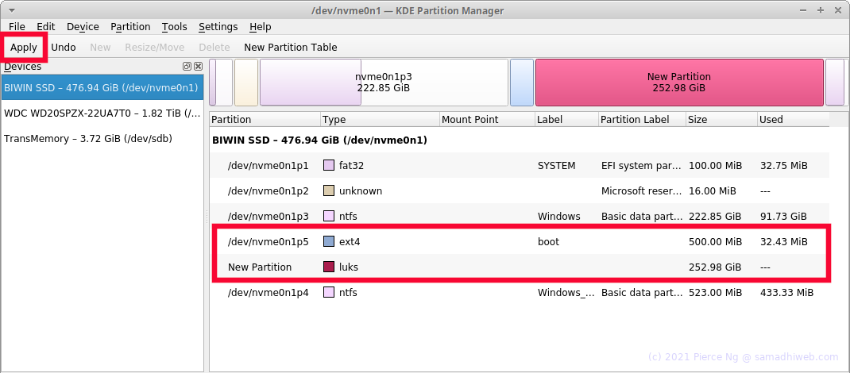850x373 pixels.
Task: Undo the last operation
Action: (x=64, y=47)
